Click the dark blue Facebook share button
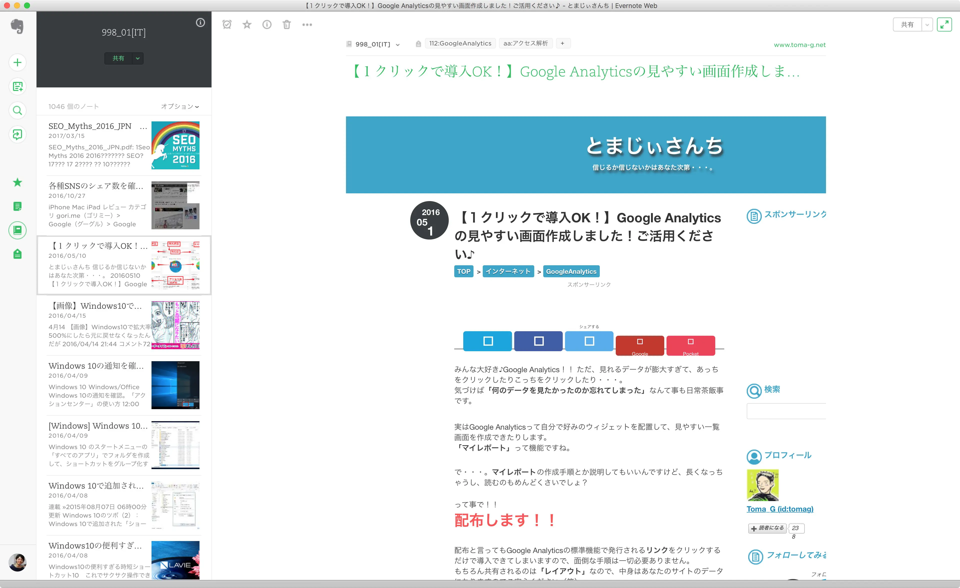Screen dimensions: 960x588 coord(538,341)
